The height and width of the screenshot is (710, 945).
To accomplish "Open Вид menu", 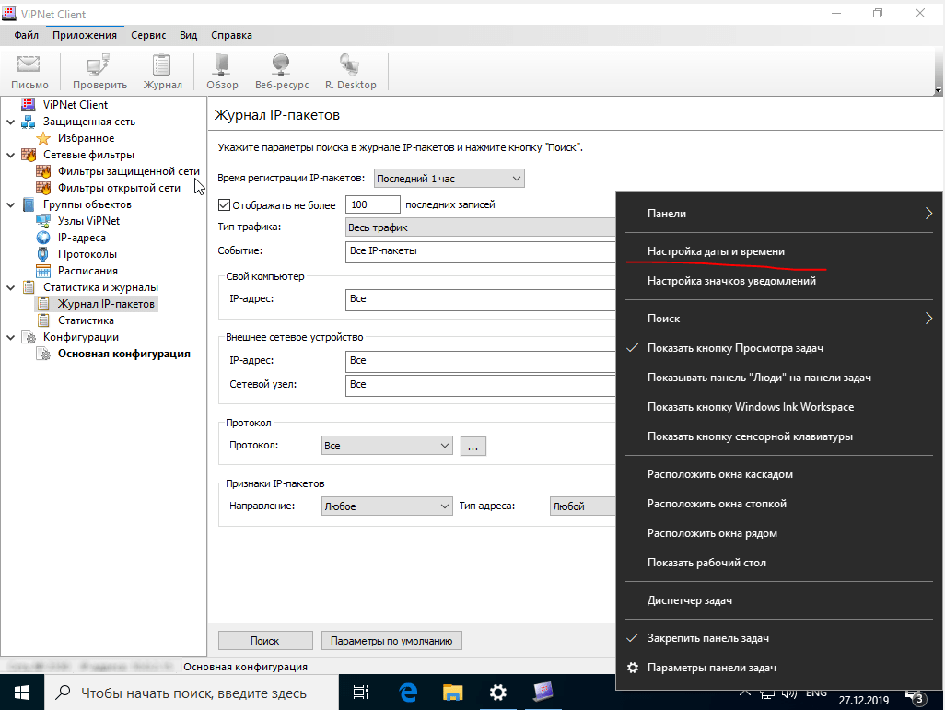I will point(188,35).
